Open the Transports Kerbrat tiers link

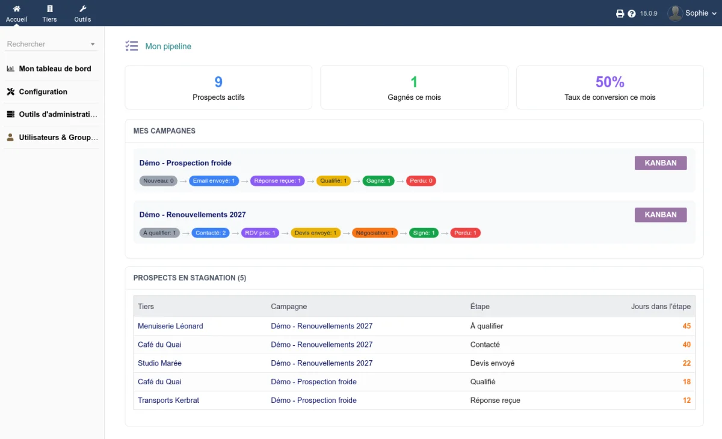coord(168,401)
